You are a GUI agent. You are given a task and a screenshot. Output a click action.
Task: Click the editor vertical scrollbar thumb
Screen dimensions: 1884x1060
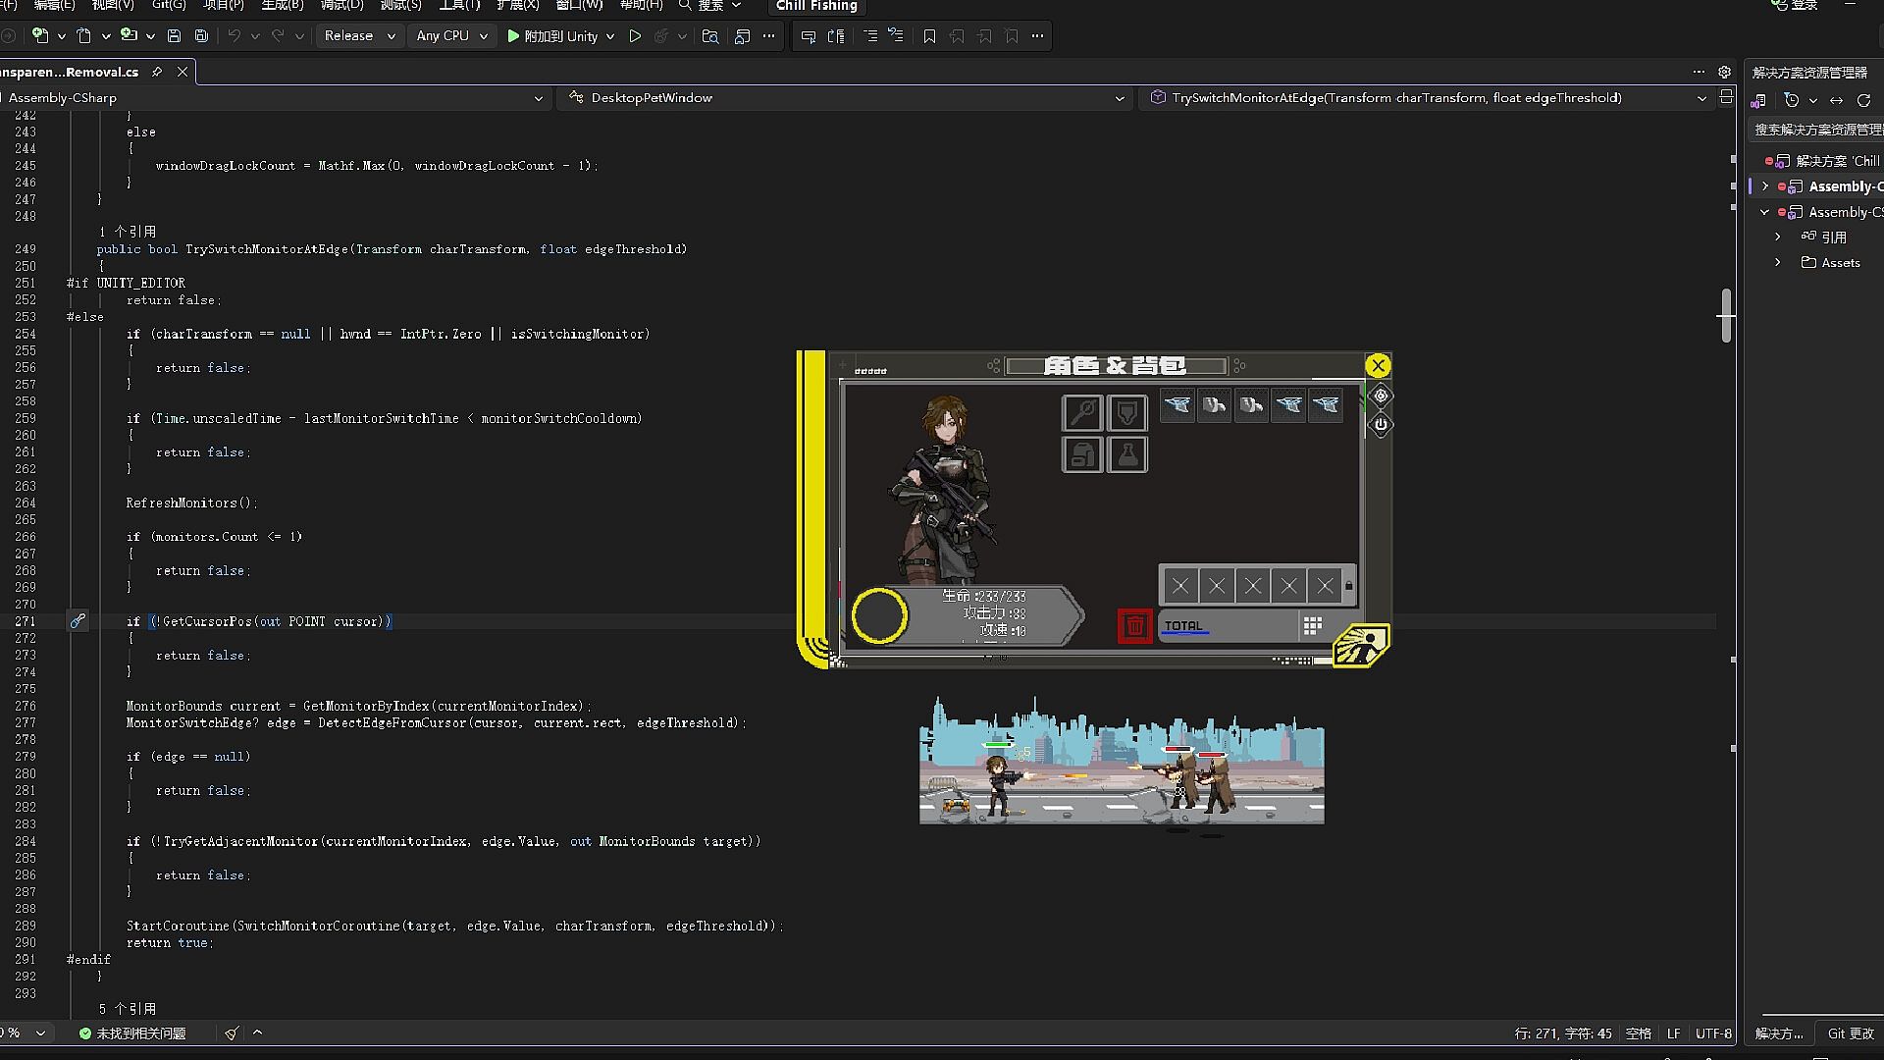coord(1726,315)
